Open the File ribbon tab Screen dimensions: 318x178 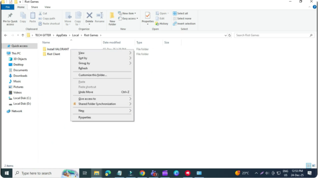[7, 7]
